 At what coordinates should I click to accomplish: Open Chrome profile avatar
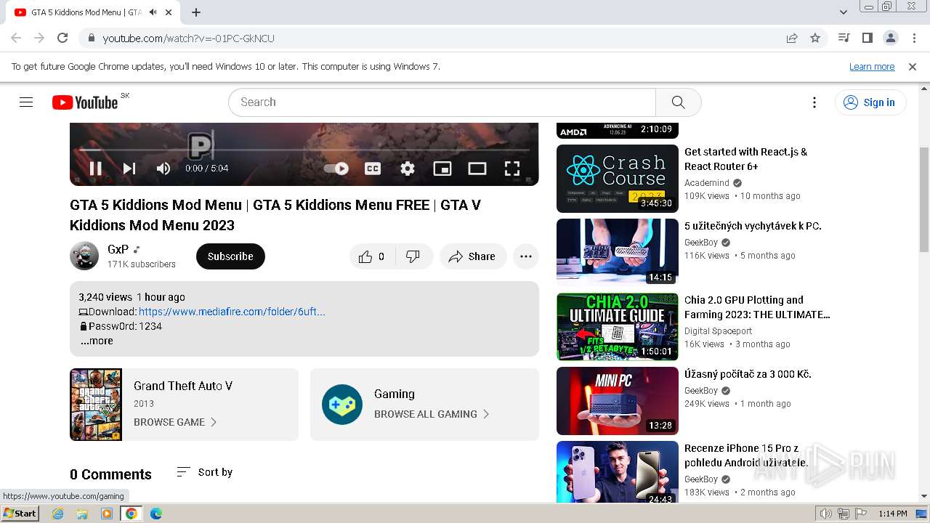pos(890,38)
